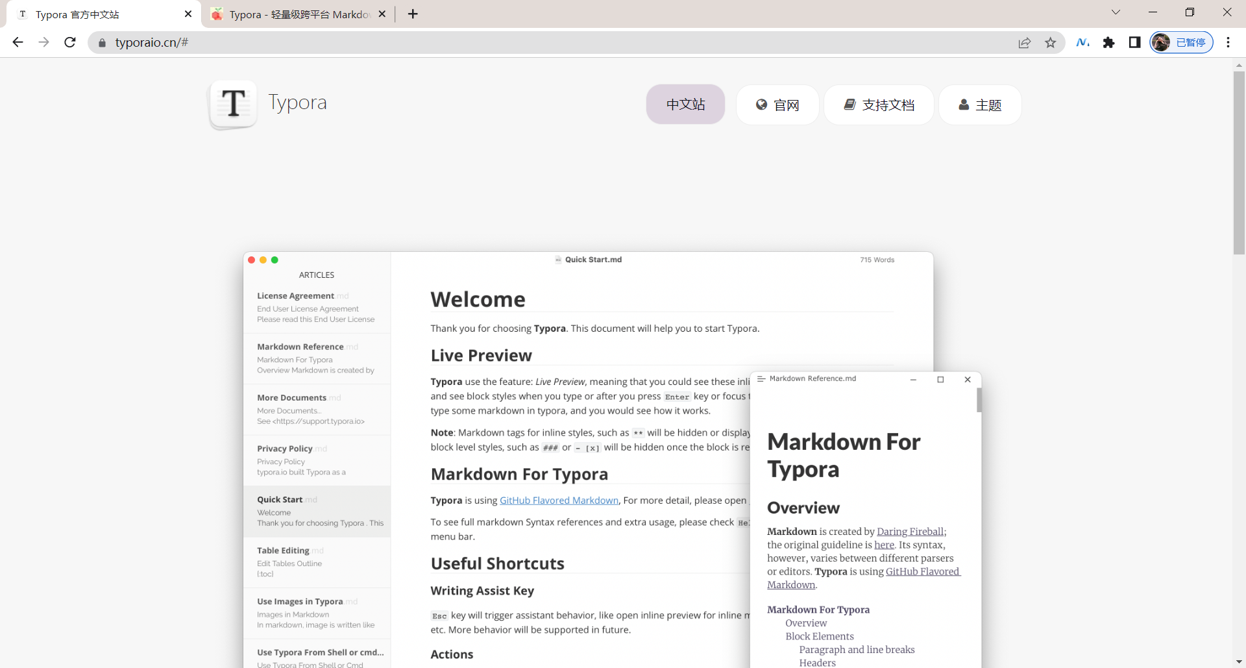Click scrollbar in Markdown Reference window
The height and width of the screenshot is (668, 1246).
click(x=979, y=400)
